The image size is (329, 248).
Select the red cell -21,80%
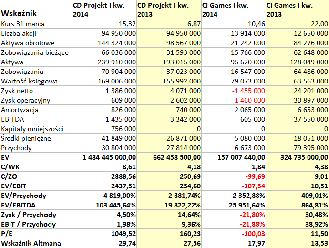234,215
